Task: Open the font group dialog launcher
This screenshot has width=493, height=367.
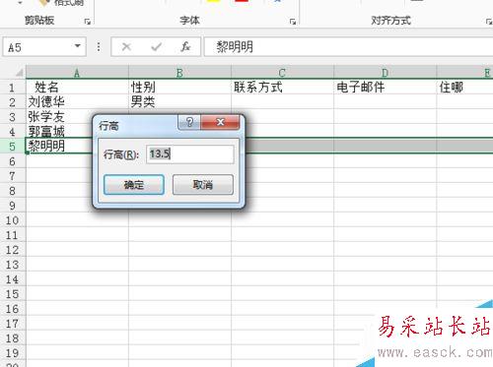Action: tap(293, 22)
